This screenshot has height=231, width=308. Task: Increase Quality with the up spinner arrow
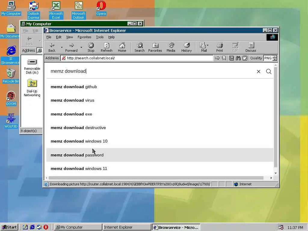tap(275, 57)
